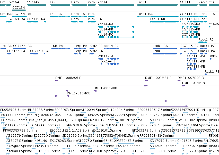
Task: Select the EP08218.3prime EST label
Action: click(x=164, y=151)
